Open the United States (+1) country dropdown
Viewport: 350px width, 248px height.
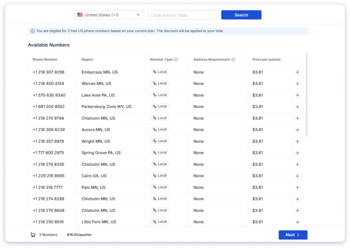click(109, 15)
